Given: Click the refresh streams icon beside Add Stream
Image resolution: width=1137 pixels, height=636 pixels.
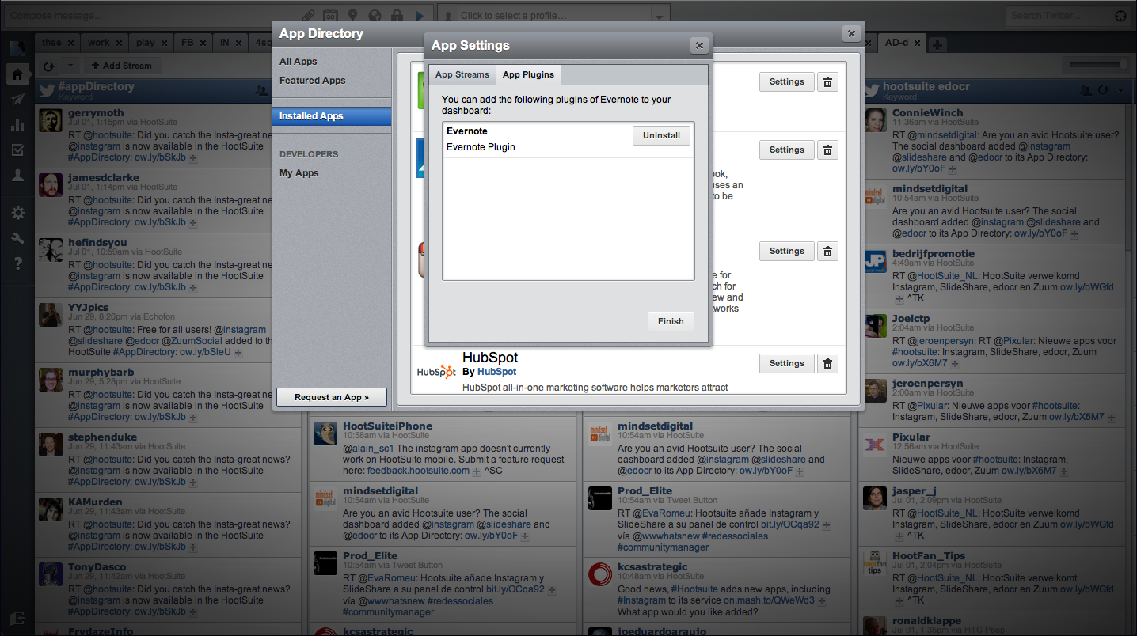Looking at the screenshot, I should 49,66.
